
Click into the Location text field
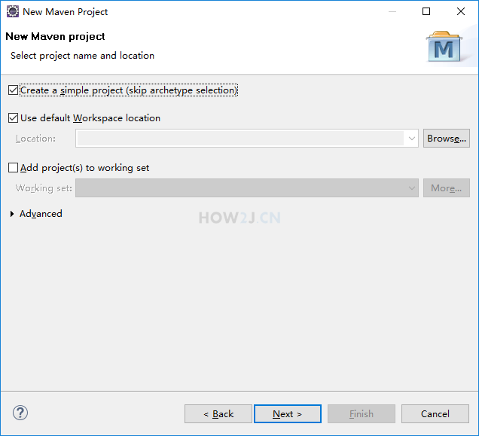pos(240,139)
